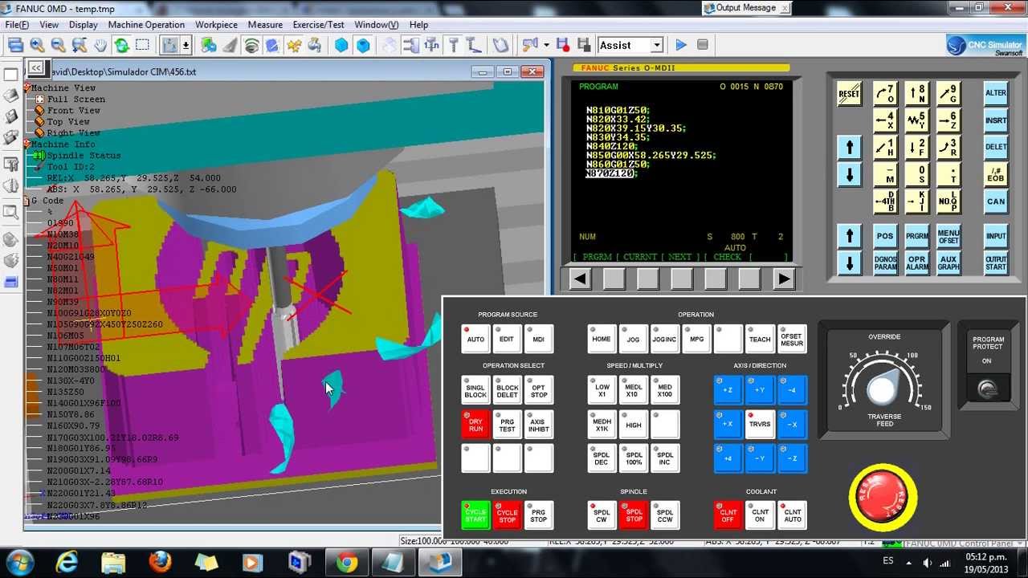
Task: Click the 0/S keypad key
Action: click(916, 174)
